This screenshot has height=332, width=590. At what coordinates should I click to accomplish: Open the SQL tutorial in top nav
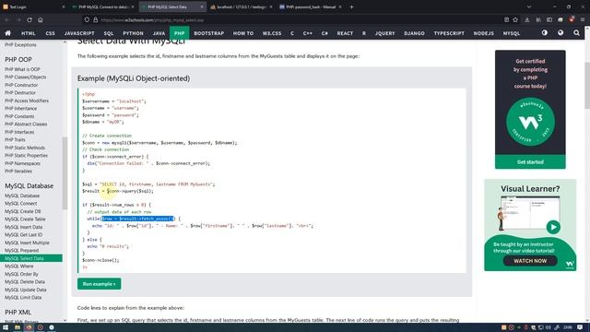click(109, 33)
